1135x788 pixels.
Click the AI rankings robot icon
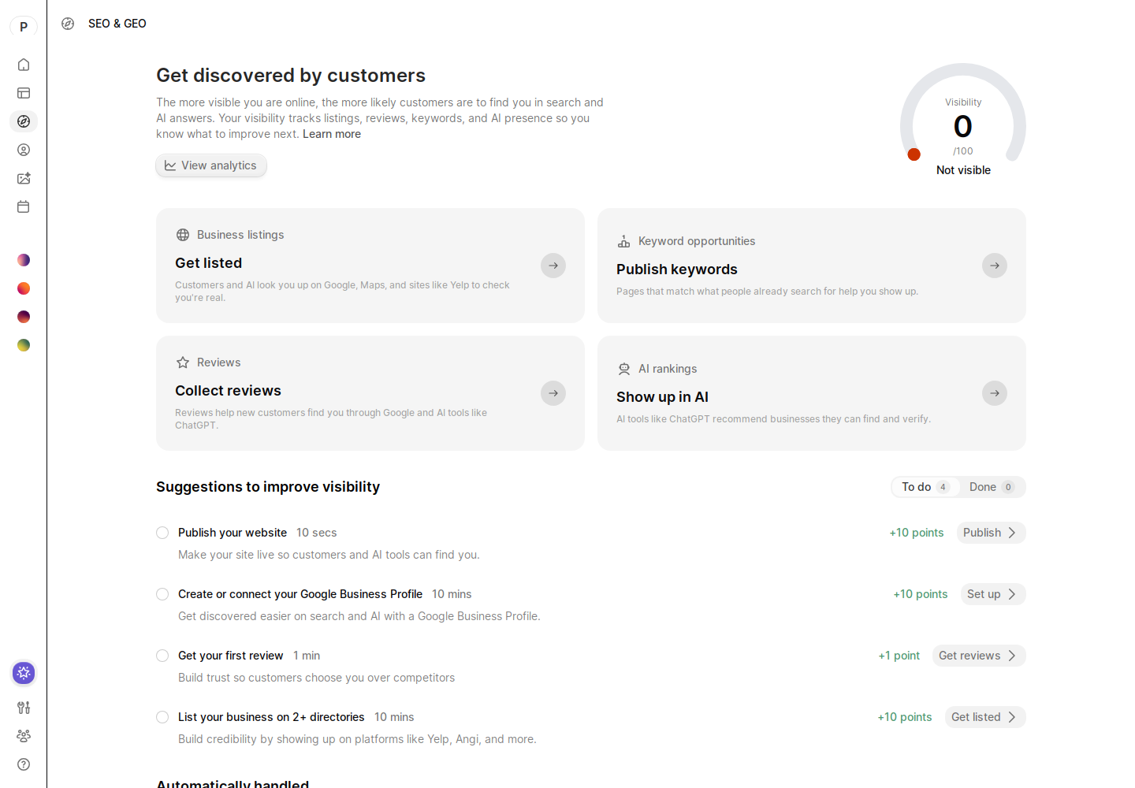point(624,369)
